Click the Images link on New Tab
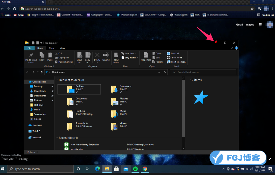Image resolution: width=275 pixels, height=175 pixels. tap(250, 25)
